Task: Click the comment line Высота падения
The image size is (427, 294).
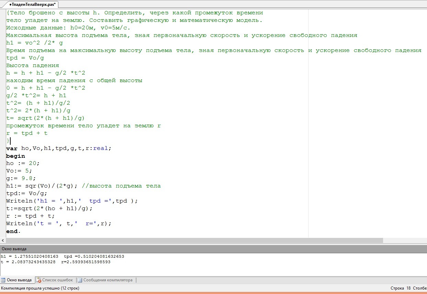Action: tap(33, 65)
